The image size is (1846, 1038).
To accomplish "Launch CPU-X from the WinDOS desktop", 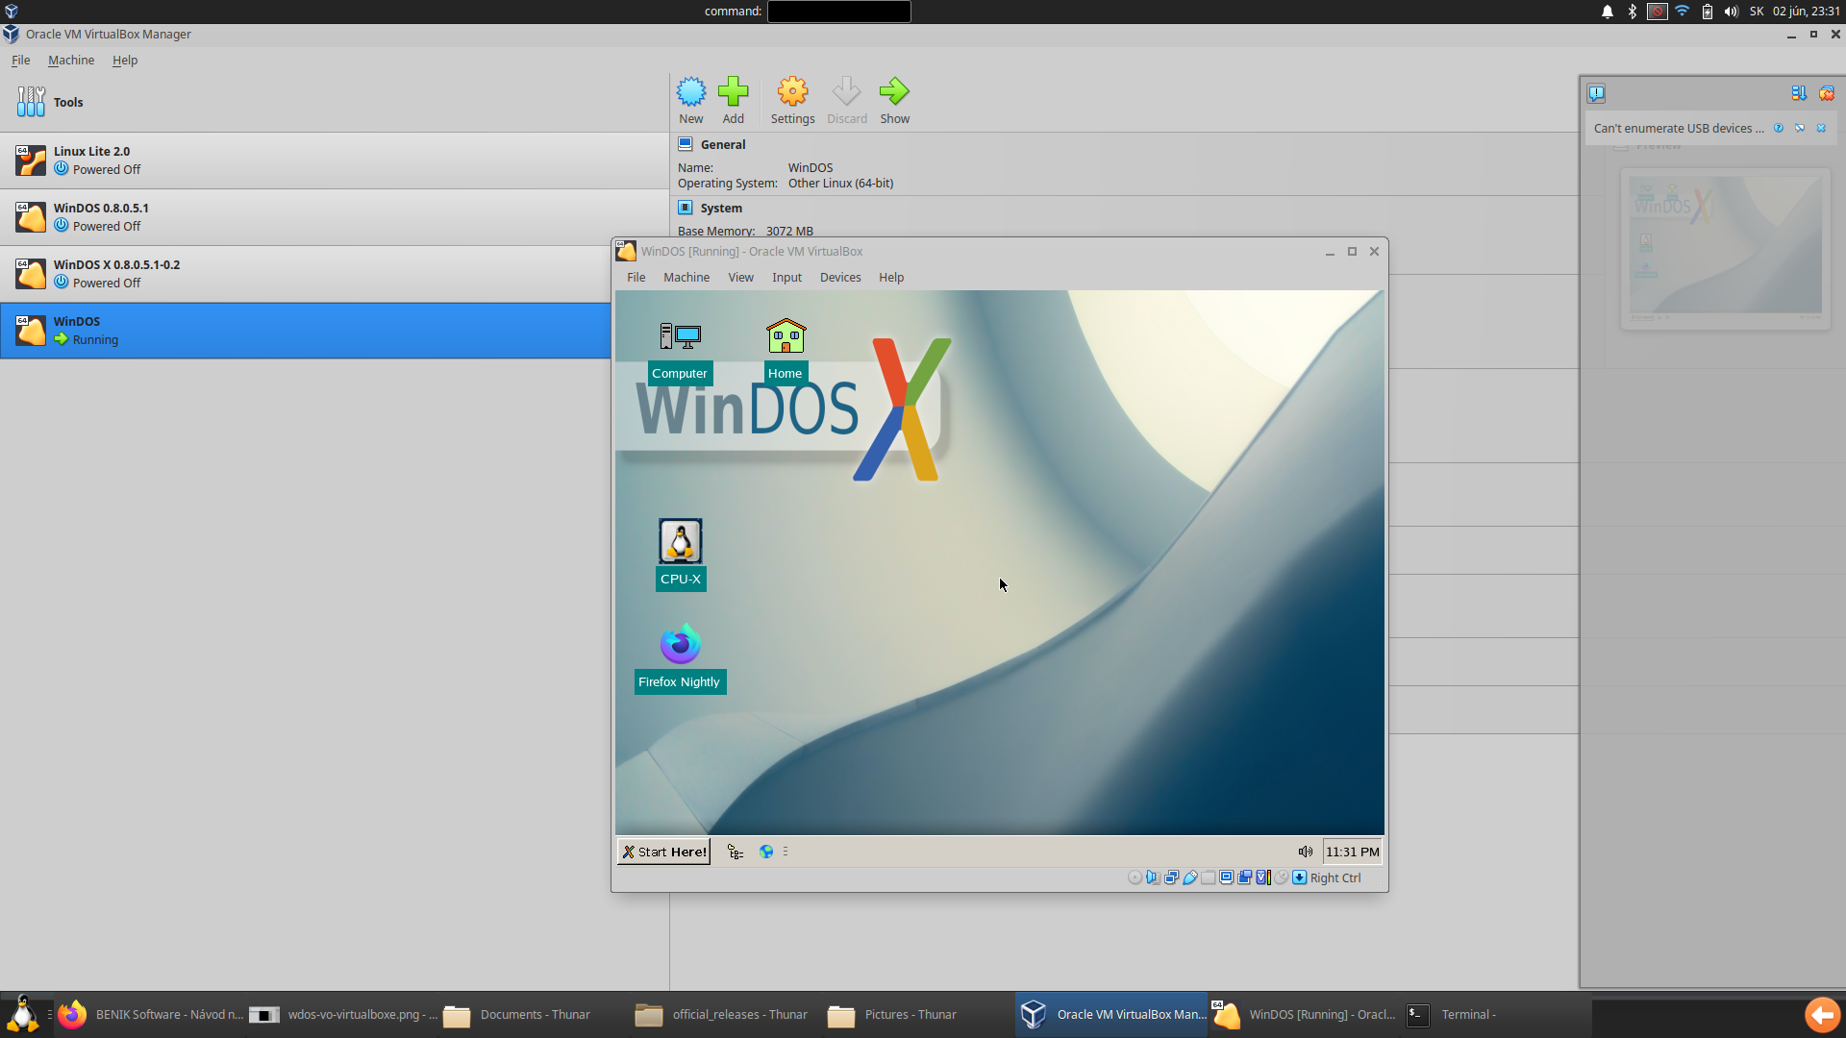I will point(680,540).
